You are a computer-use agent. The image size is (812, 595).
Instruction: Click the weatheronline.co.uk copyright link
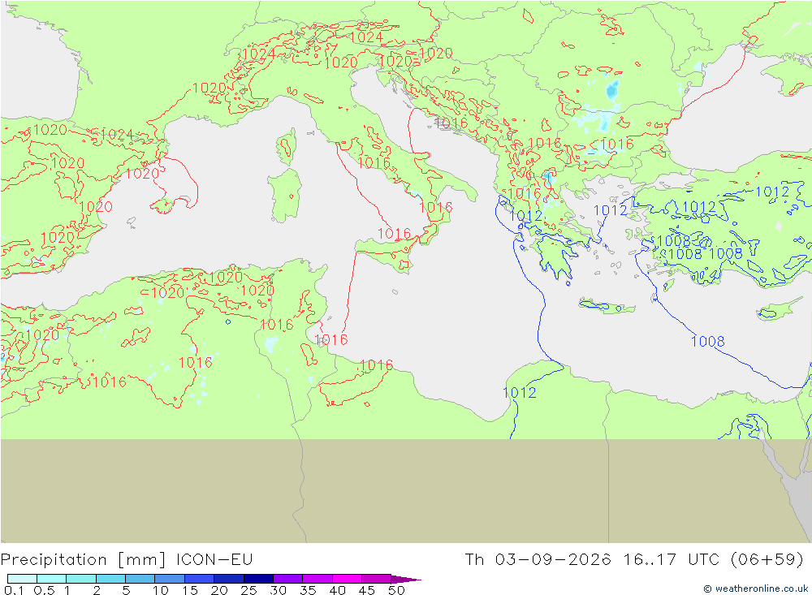(756, 589)
